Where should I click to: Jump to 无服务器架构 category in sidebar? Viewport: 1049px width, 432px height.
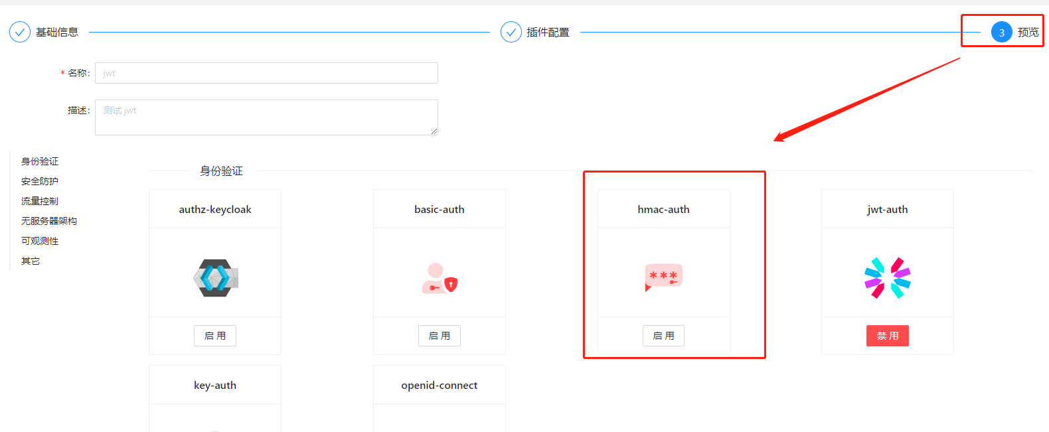coord(49,221)
